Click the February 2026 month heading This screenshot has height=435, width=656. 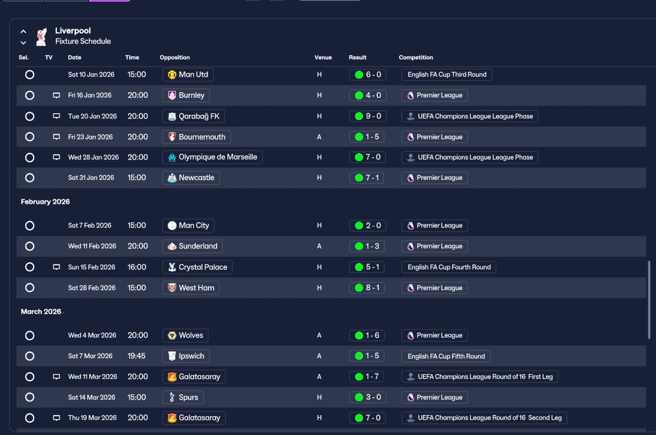45,202
